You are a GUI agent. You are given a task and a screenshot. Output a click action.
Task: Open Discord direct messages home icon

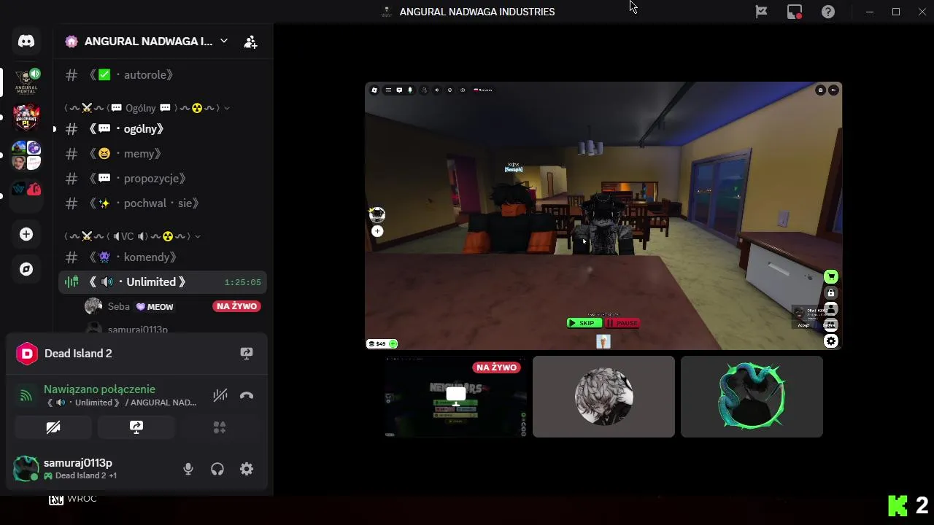pos(26,42)
